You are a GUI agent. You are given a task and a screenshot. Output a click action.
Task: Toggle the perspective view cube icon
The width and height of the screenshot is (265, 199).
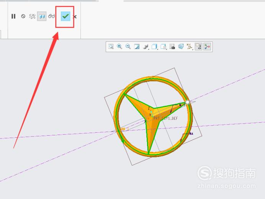(x=181, y=46)
